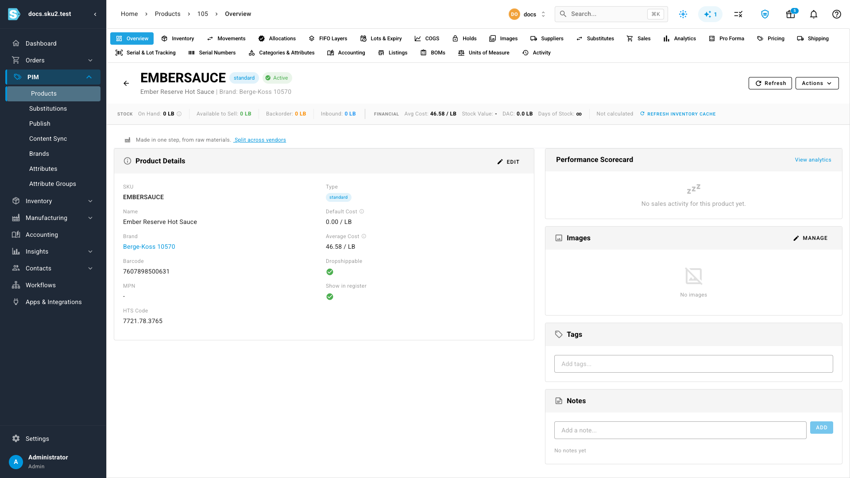Viewport: 850px width, 478px height.
Task: Click the Add a note field
Action: (x=680, y=430)
